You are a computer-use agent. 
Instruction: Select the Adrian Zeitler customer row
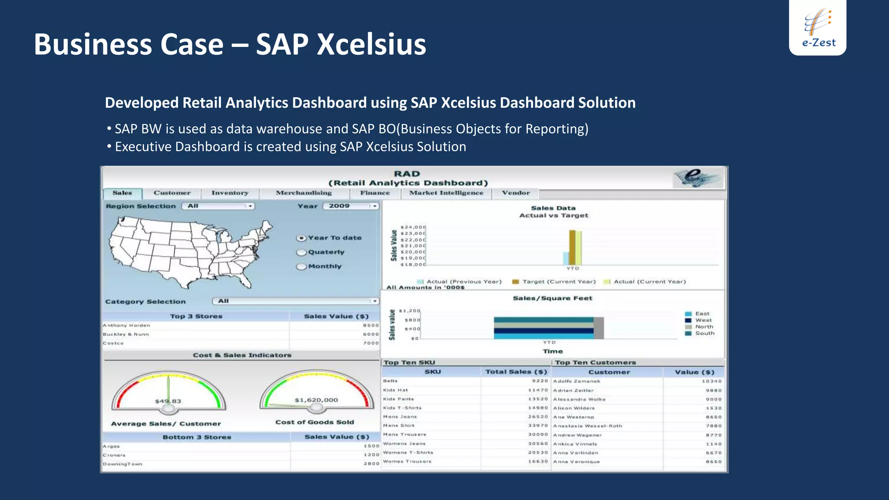click(638, 391)
